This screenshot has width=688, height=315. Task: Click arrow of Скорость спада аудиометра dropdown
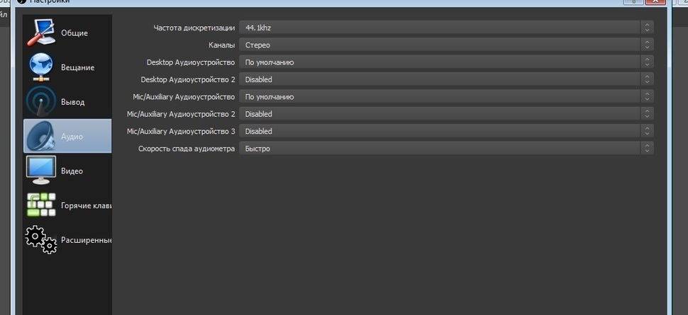[x=646, y=149]
